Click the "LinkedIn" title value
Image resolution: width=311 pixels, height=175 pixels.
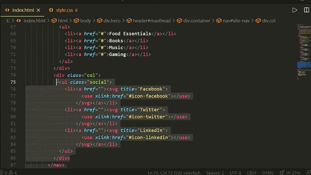[151, 130]
